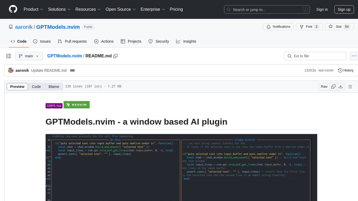Open the Sign in link
This screenshot has width=358, height=201.
click(x=322, y=9)
